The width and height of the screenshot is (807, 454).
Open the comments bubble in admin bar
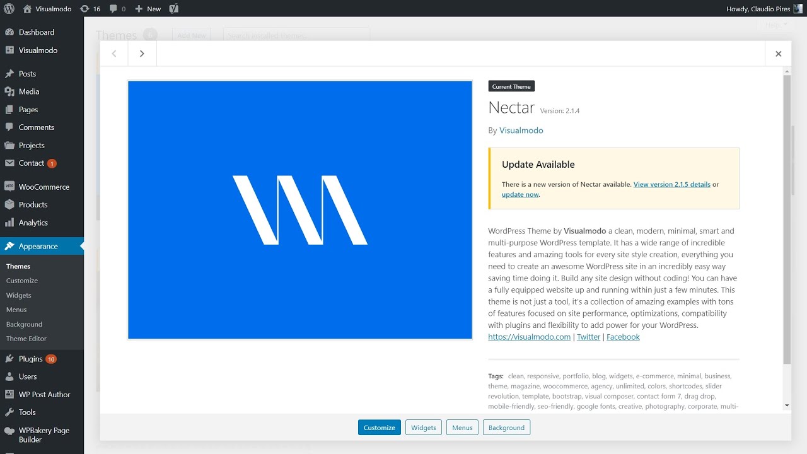(x=113, y=9)
